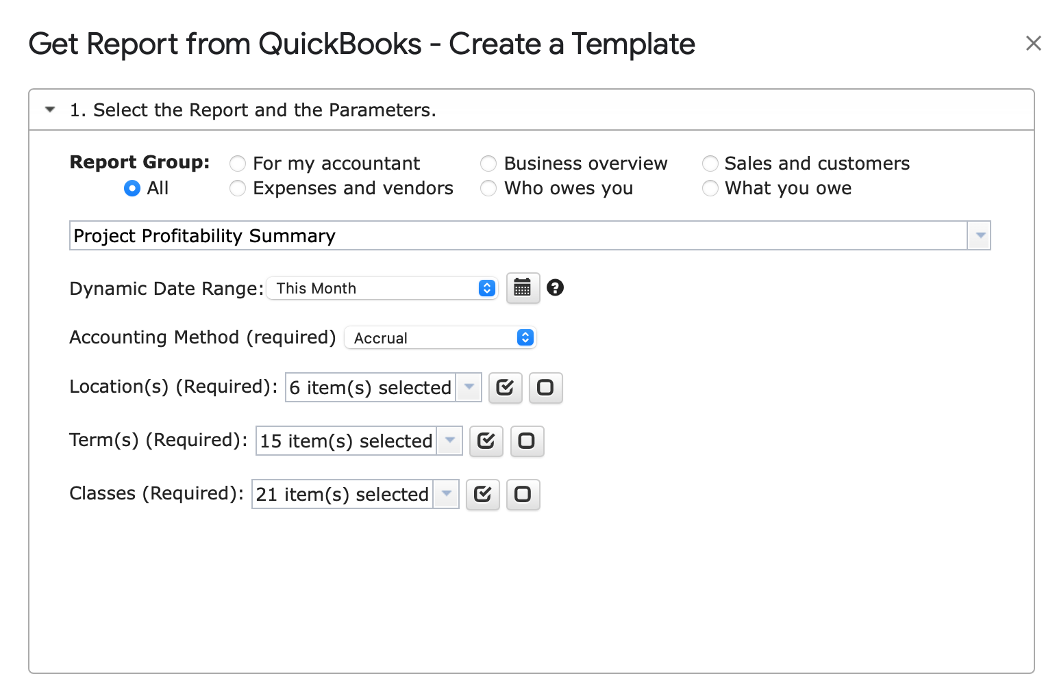Select the All report group radio
The width and height of the screenshot is (1044, 676).
(132, 188)
